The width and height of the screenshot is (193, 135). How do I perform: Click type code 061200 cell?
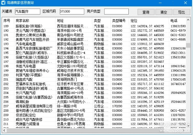pyautogui.click(x=117, y=44)
